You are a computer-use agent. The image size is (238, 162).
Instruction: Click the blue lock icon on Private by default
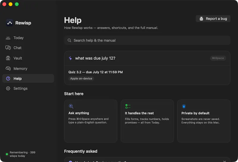click(184, 106)
